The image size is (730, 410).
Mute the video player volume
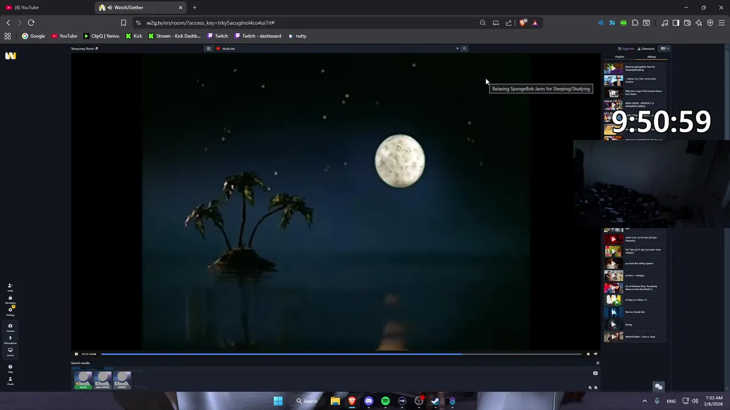pyautogui.click(x=595, y=354)
